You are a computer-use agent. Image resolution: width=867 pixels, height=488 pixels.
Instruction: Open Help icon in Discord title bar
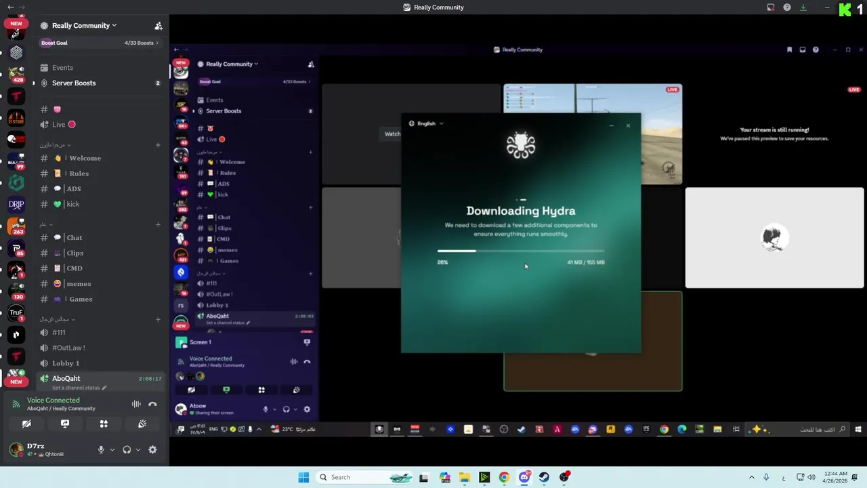pyautogui.click(x=787, y=7)
